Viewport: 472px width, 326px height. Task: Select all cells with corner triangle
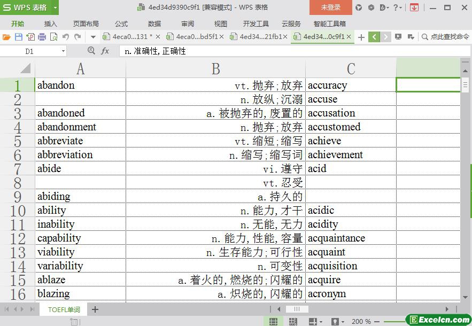25,68
